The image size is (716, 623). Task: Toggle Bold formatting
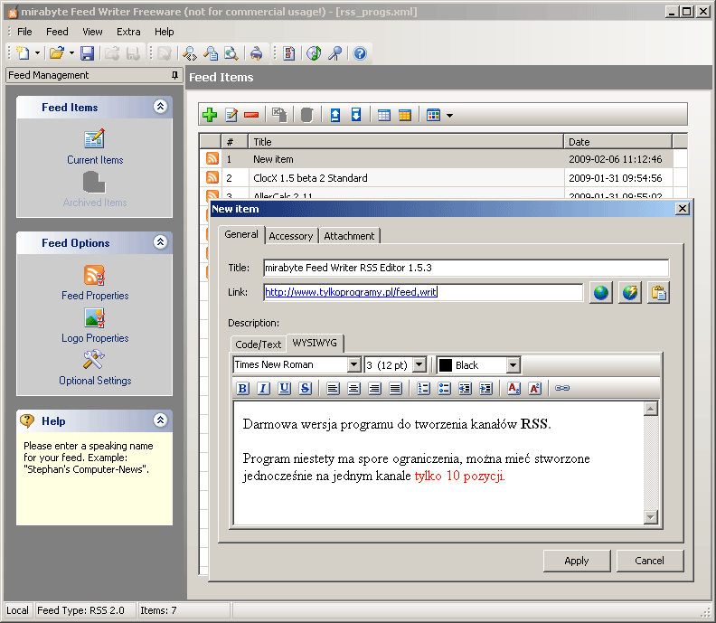pyautogui.click(x=242, y=388)
